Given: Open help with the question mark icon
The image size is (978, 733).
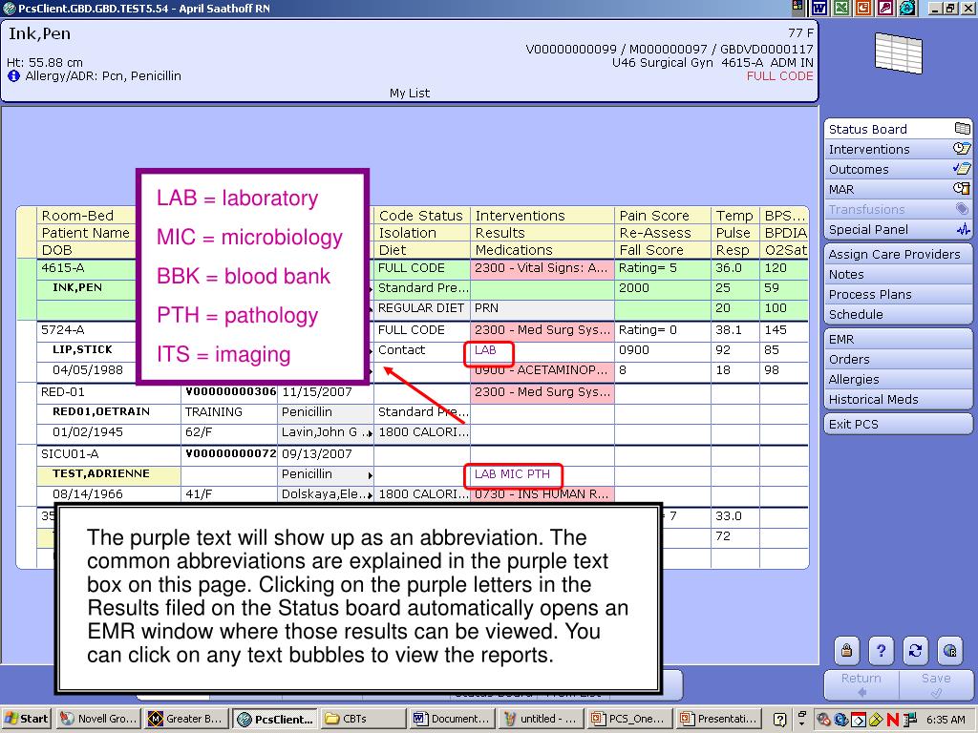Looking at the screenshot, I should (881, 650).
